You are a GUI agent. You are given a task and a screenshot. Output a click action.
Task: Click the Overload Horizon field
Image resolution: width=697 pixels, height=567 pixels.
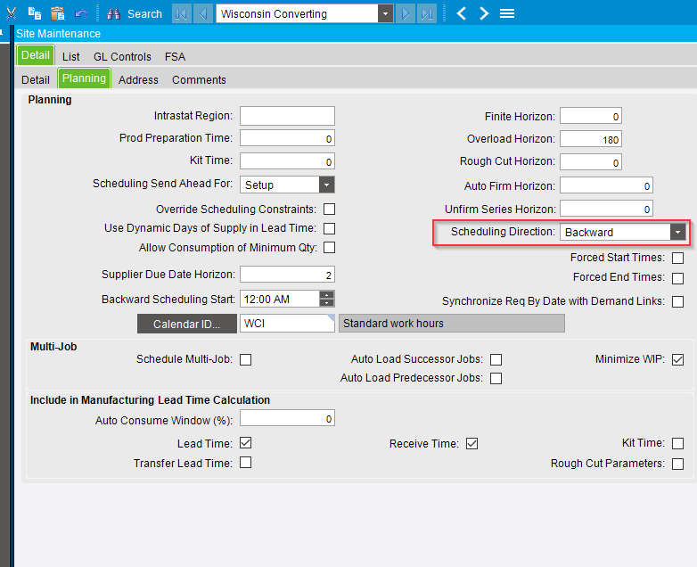591,139
